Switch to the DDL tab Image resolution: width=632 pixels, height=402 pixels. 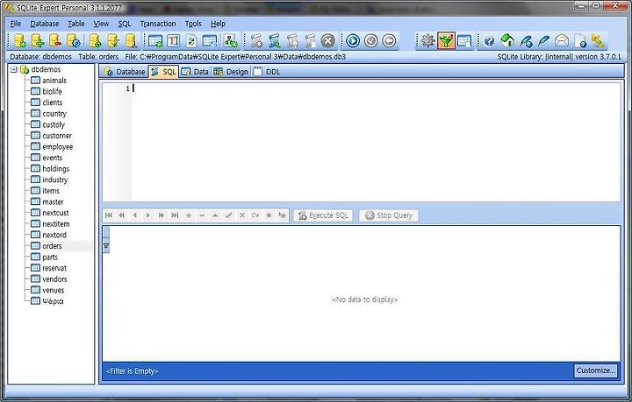267,72
